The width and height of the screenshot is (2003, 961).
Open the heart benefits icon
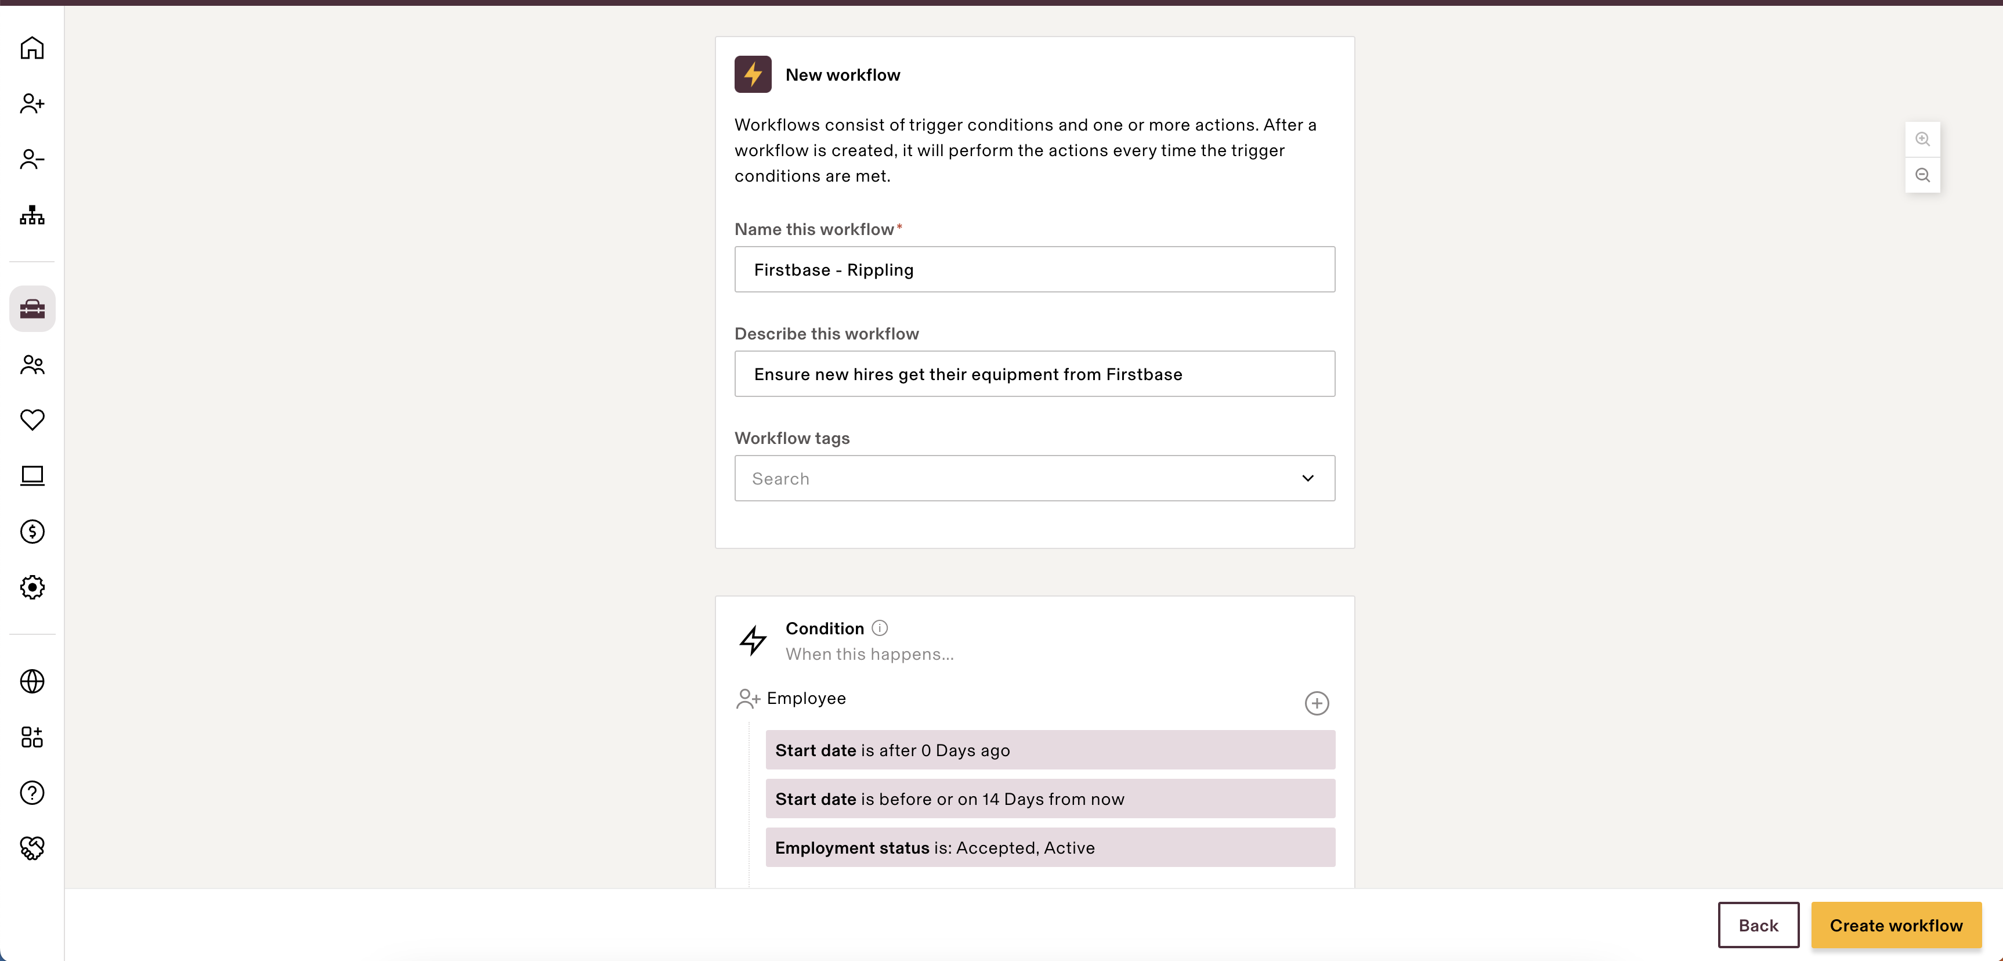pyautogui.click(x=32, y=420)
